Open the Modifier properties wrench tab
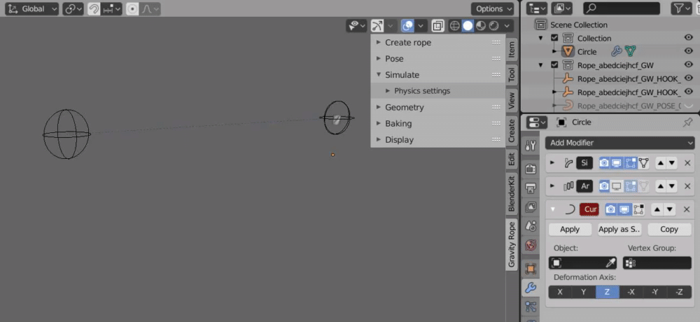This screenshot has height=322, width=700. [x=531, y=288]
